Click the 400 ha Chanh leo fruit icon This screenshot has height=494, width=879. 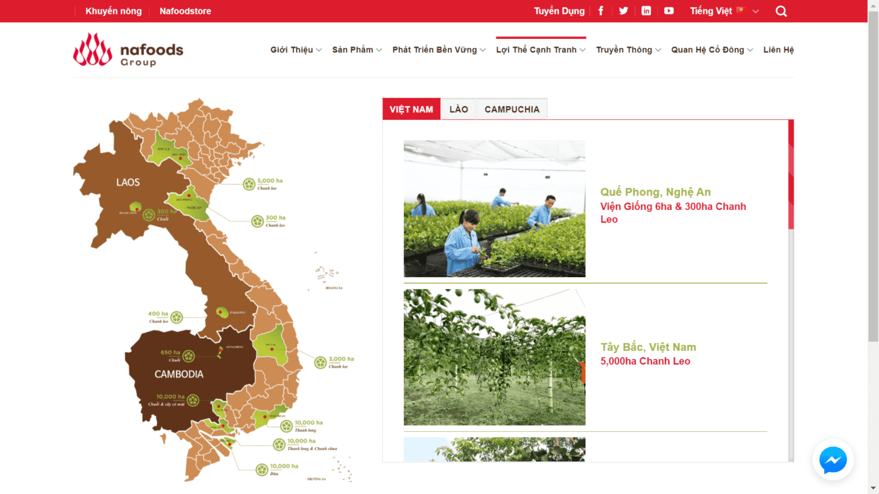pos(177,317)
